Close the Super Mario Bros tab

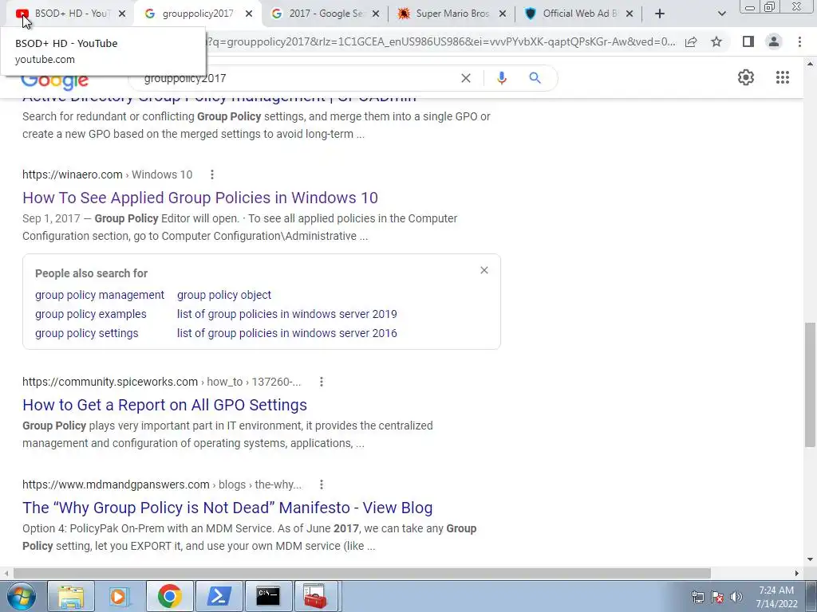coord(503,14)
